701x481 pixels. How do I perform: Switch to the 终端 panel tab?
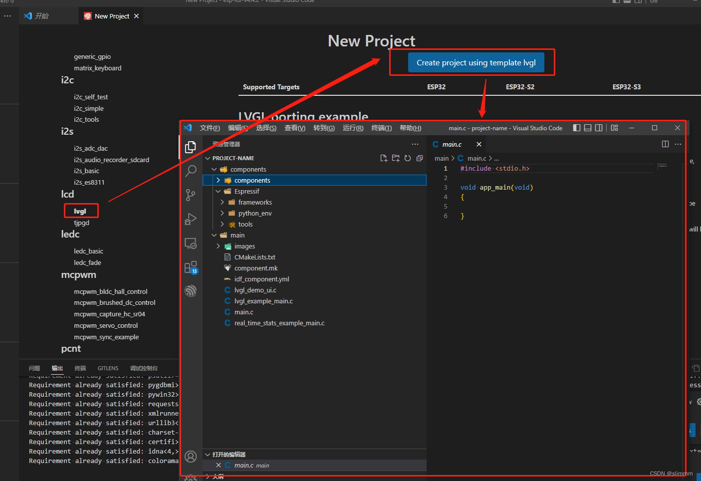80,368
